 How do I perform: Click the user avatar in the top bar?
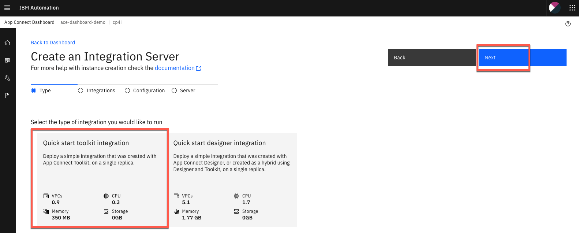(x=554, y=7)
